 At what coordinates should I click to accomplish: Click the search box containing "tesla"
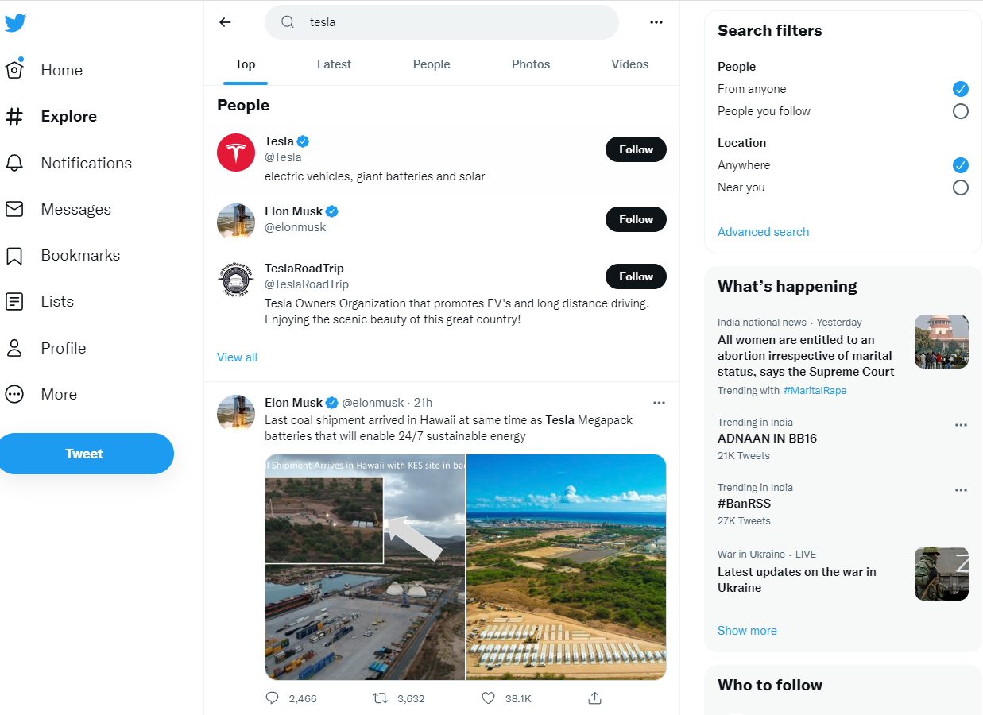click(x=453, y=22)
